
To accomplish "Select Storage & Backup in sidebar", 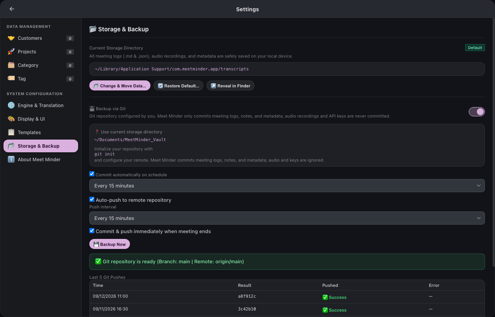I will (41, 146).
